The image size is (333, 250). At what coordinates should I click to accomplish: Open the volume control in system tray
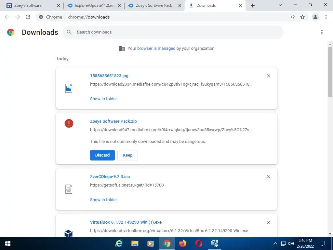[x=291, y=243]
